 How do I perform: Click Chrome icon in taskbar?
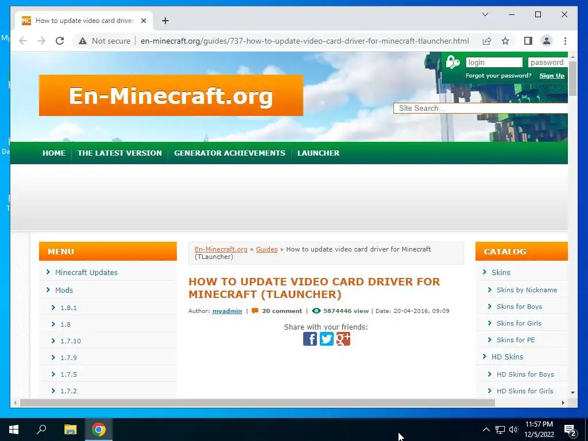click(99, 430)
